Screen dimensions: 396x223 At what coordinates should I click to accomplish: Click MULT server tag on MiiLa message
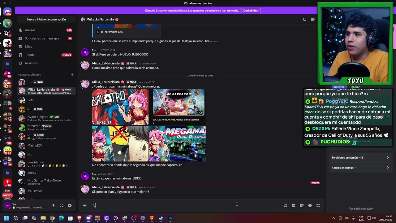131,187
